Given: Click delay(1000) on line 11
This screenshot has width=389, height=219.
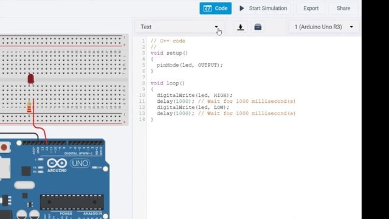Looking at the screenshot, I should 176,102.
